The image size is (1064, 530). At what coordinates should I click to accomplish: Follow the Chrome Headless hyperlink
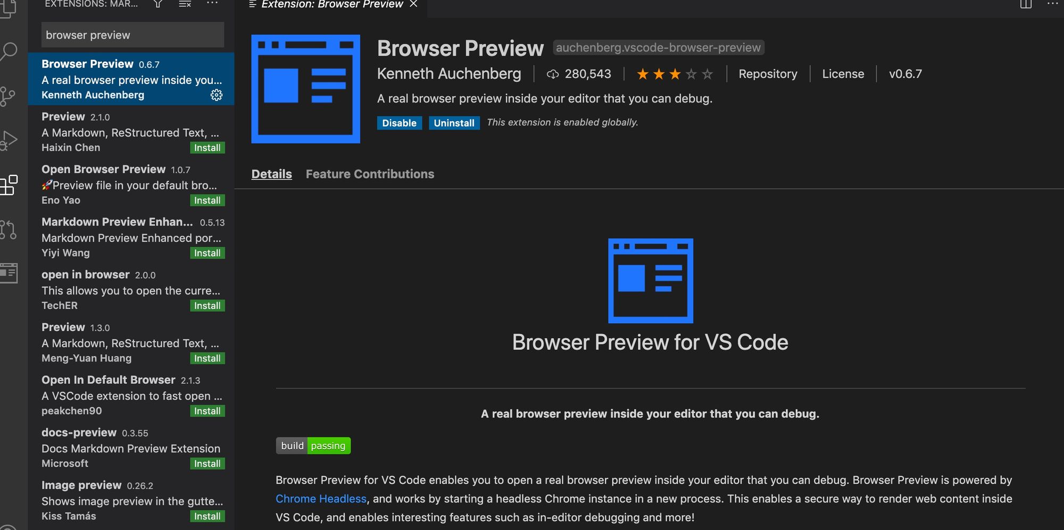pyautogui.click(x=321, y=499)
